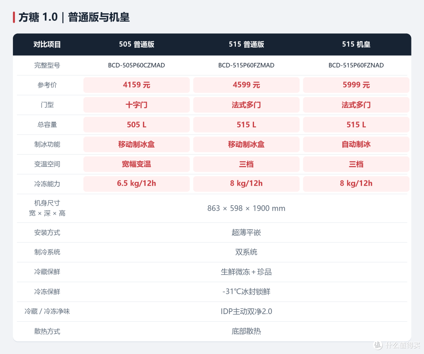Click the price '5999 元'
This screenshot has height=354, width=424.
[x=356, y=85]
